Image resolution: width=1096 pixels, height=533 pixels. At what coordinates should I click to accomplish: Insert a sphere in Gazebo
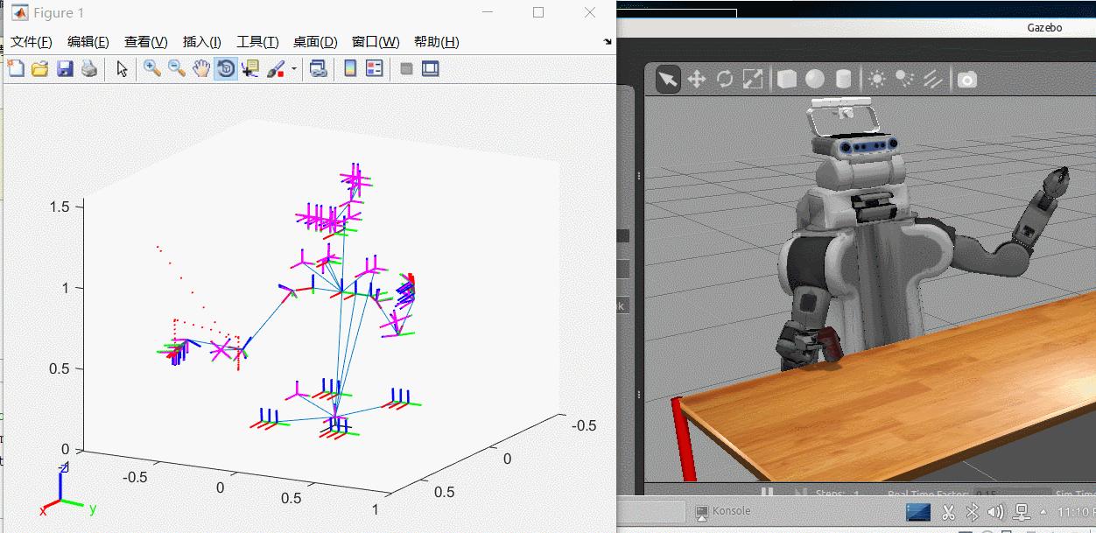coord(814,79)
